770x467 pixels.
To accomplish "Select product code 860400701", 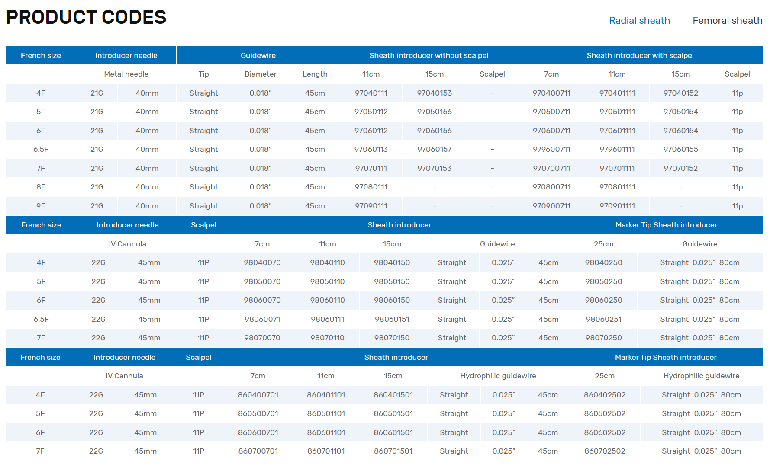I will coord(258,395).
